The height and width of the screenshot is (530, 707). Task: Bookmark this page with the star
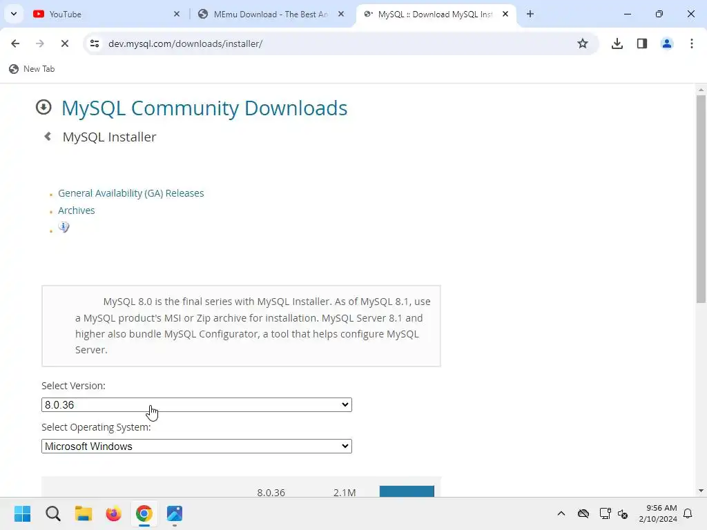click(583, 43)
